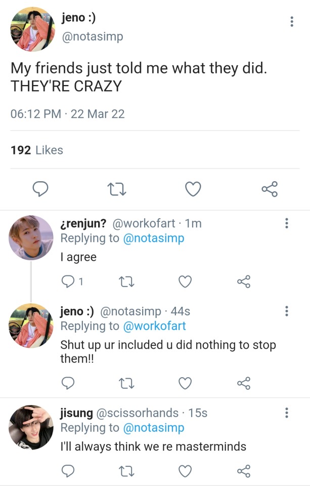310x486 pixels.
Task: Open more options on renjun's reply
Action: 287,223
